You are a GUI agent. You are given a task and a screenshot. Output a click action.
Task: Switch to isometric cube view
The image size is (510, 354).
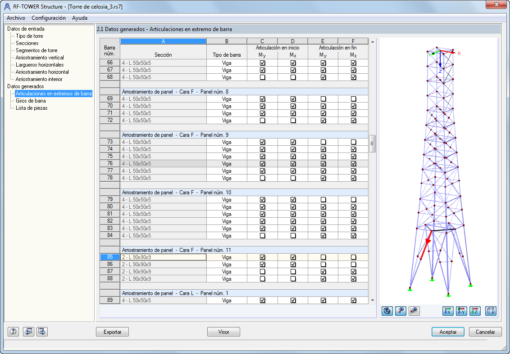(x=491, y=311)
